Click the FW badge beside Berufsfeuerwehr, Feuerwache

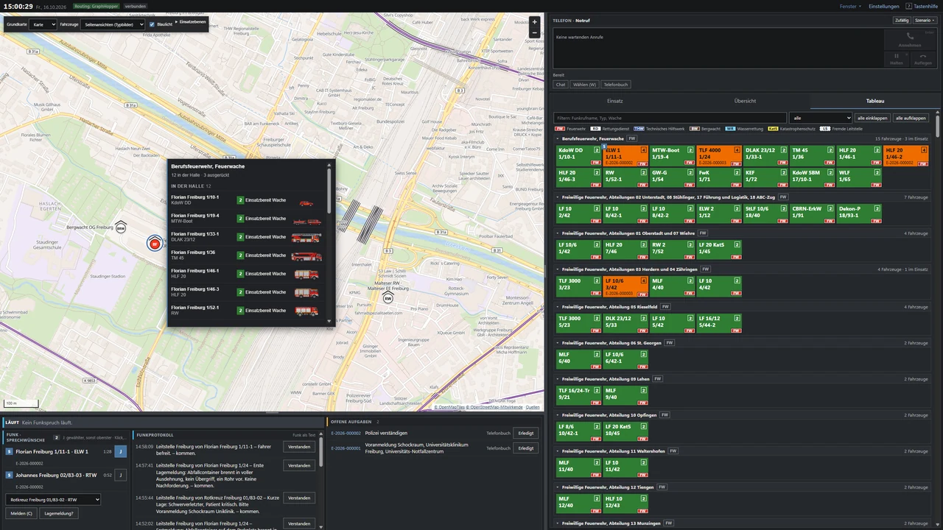(632, 138)
